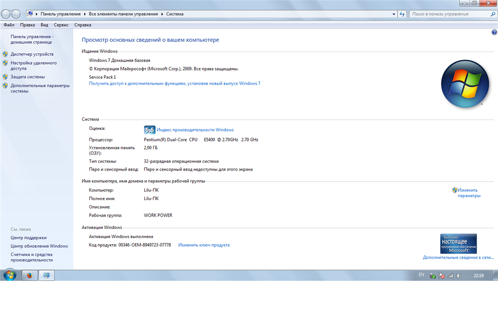This screenshot has width=498, height=329.
Task: Open Индекс производительности Windows link
Action: [x=195, y=130]
